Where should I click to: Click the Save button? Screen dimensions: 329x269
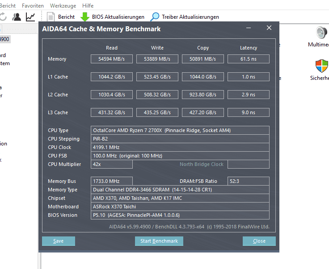59,241
